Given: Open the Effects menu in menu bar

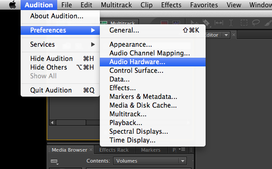Looking at the screenshot, I should [171, 5].
